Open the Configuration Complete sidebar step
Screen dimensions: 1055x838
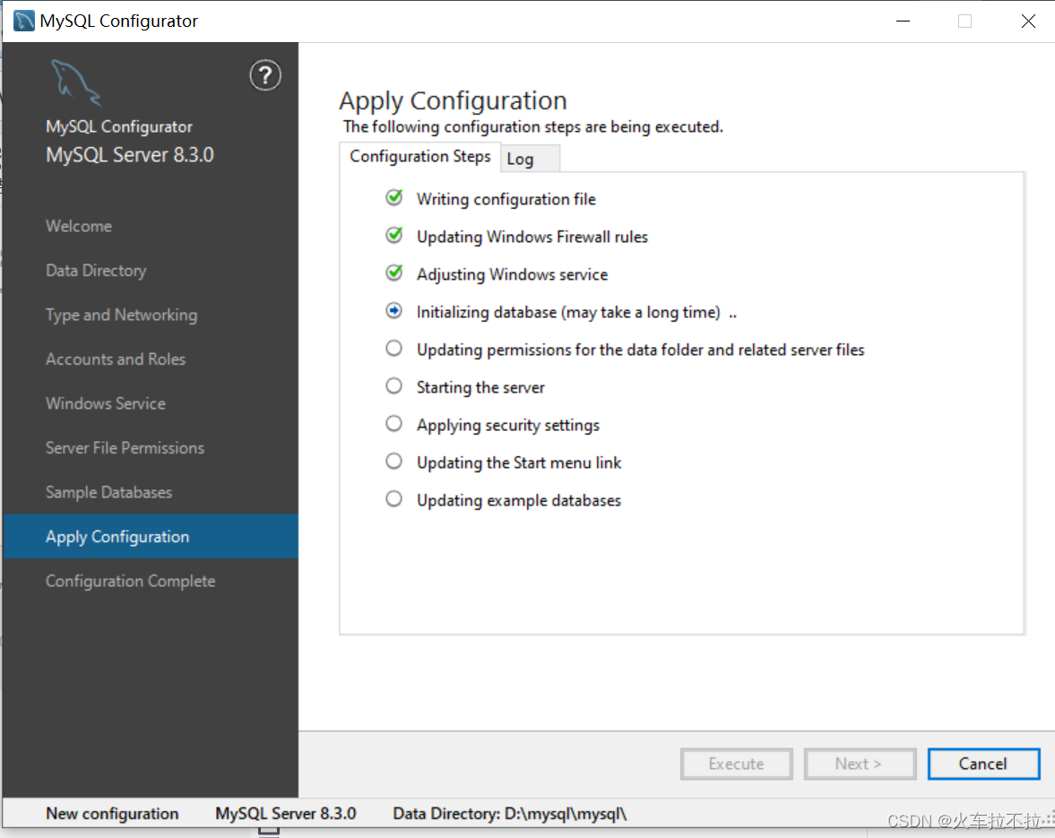pos(131,581)
